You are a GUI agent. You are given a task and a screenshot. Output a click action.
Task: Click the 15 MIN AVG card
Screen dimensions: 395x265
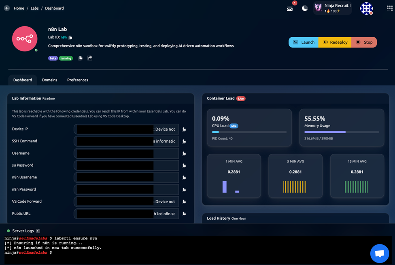point(357,176)
